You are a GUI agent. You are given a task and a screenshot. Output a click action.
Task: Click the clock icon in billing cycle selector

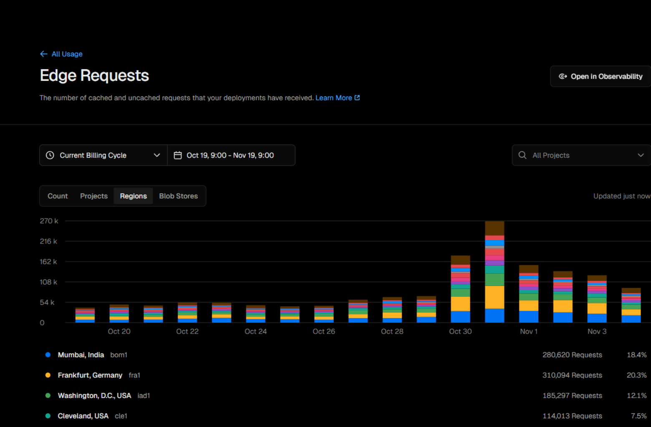click(50, 155)
